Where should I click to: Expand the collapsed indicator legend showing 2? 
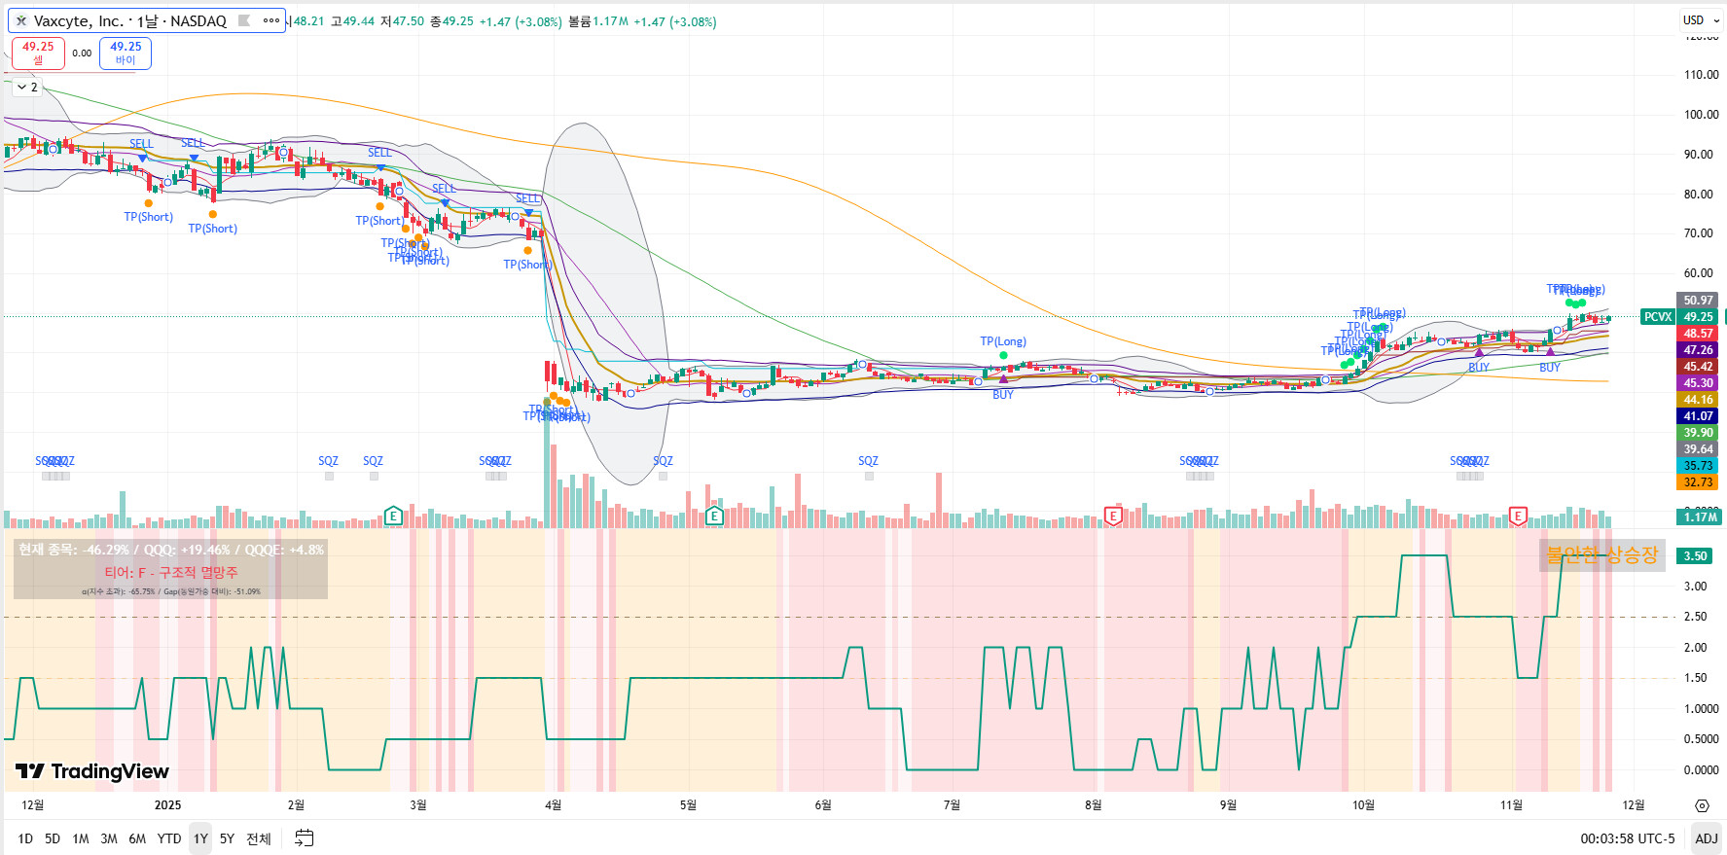(x=27, y=88)
